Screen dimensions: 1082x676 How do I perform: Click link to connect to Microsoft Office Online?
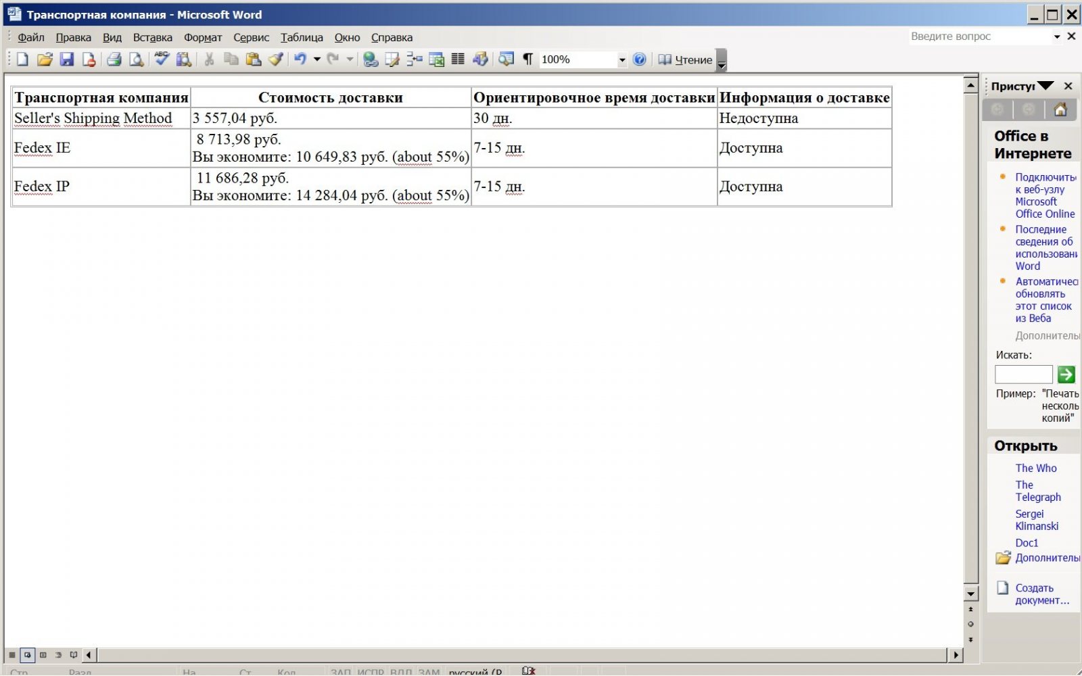(1045, 195)
